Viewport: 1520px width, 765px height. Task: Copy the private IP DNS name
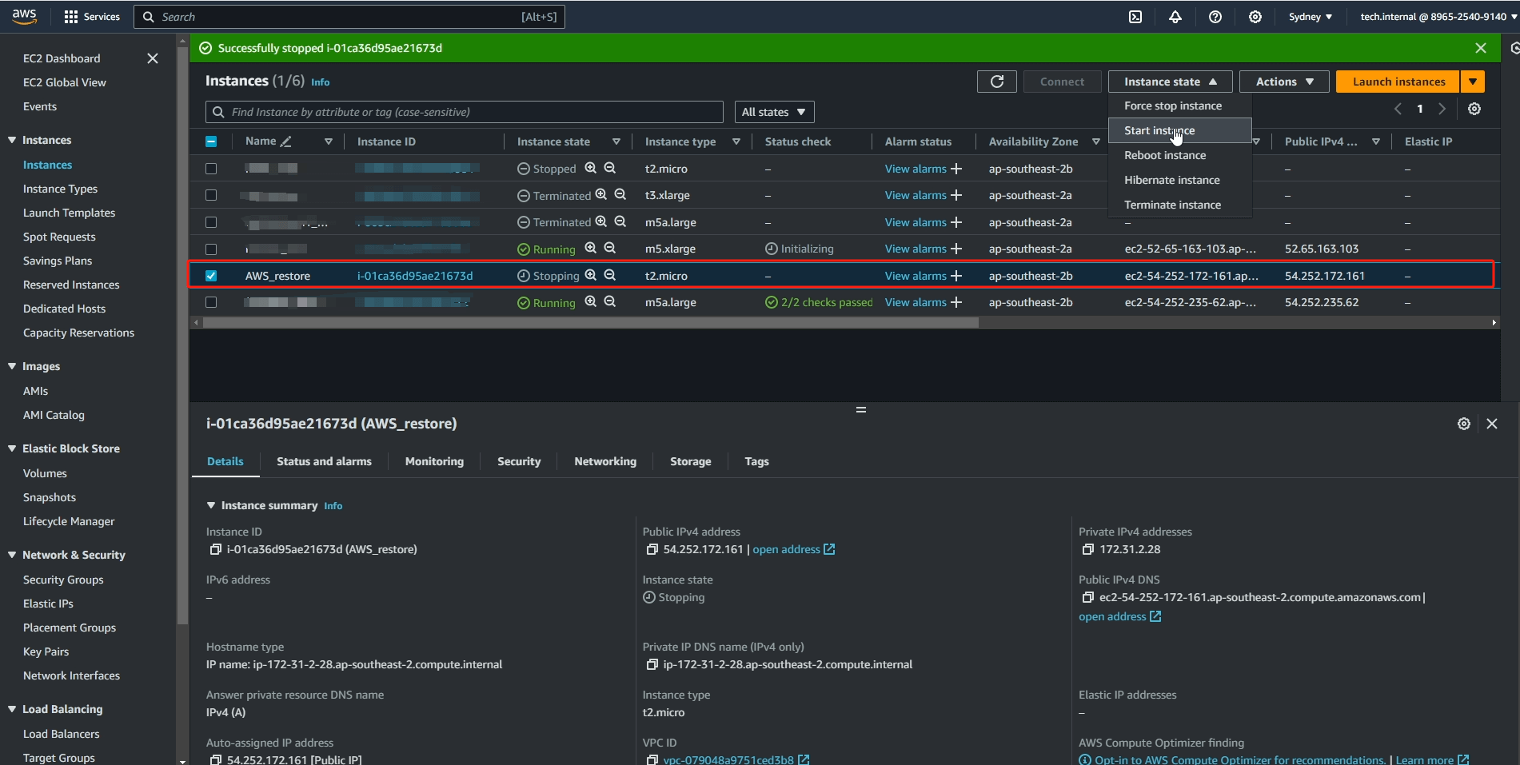[652, 664]
